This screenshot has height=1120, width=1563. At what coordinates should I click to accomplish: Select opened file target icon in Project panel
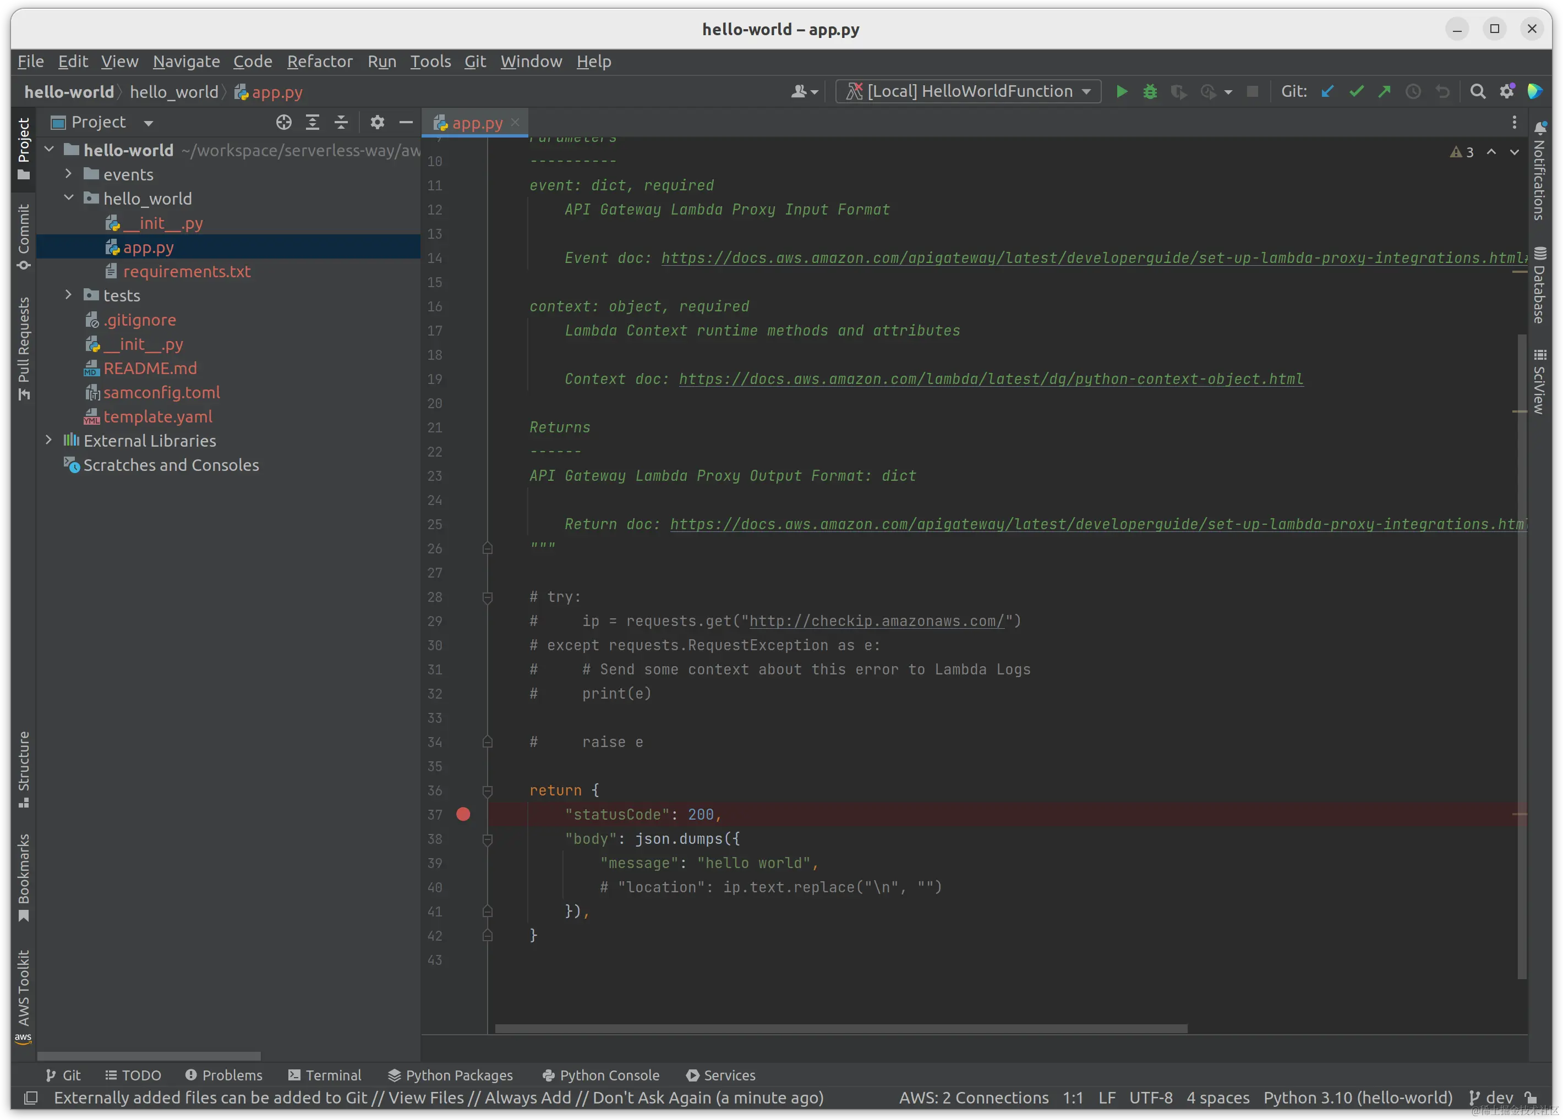click(283, 123)
